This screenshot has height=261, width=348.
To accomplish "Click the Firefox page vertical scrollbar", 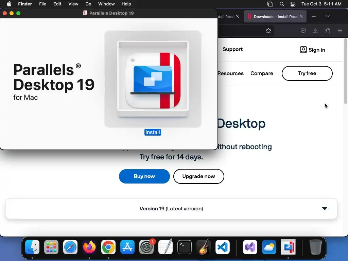I will pyautogui.click(x=345, y=71).
